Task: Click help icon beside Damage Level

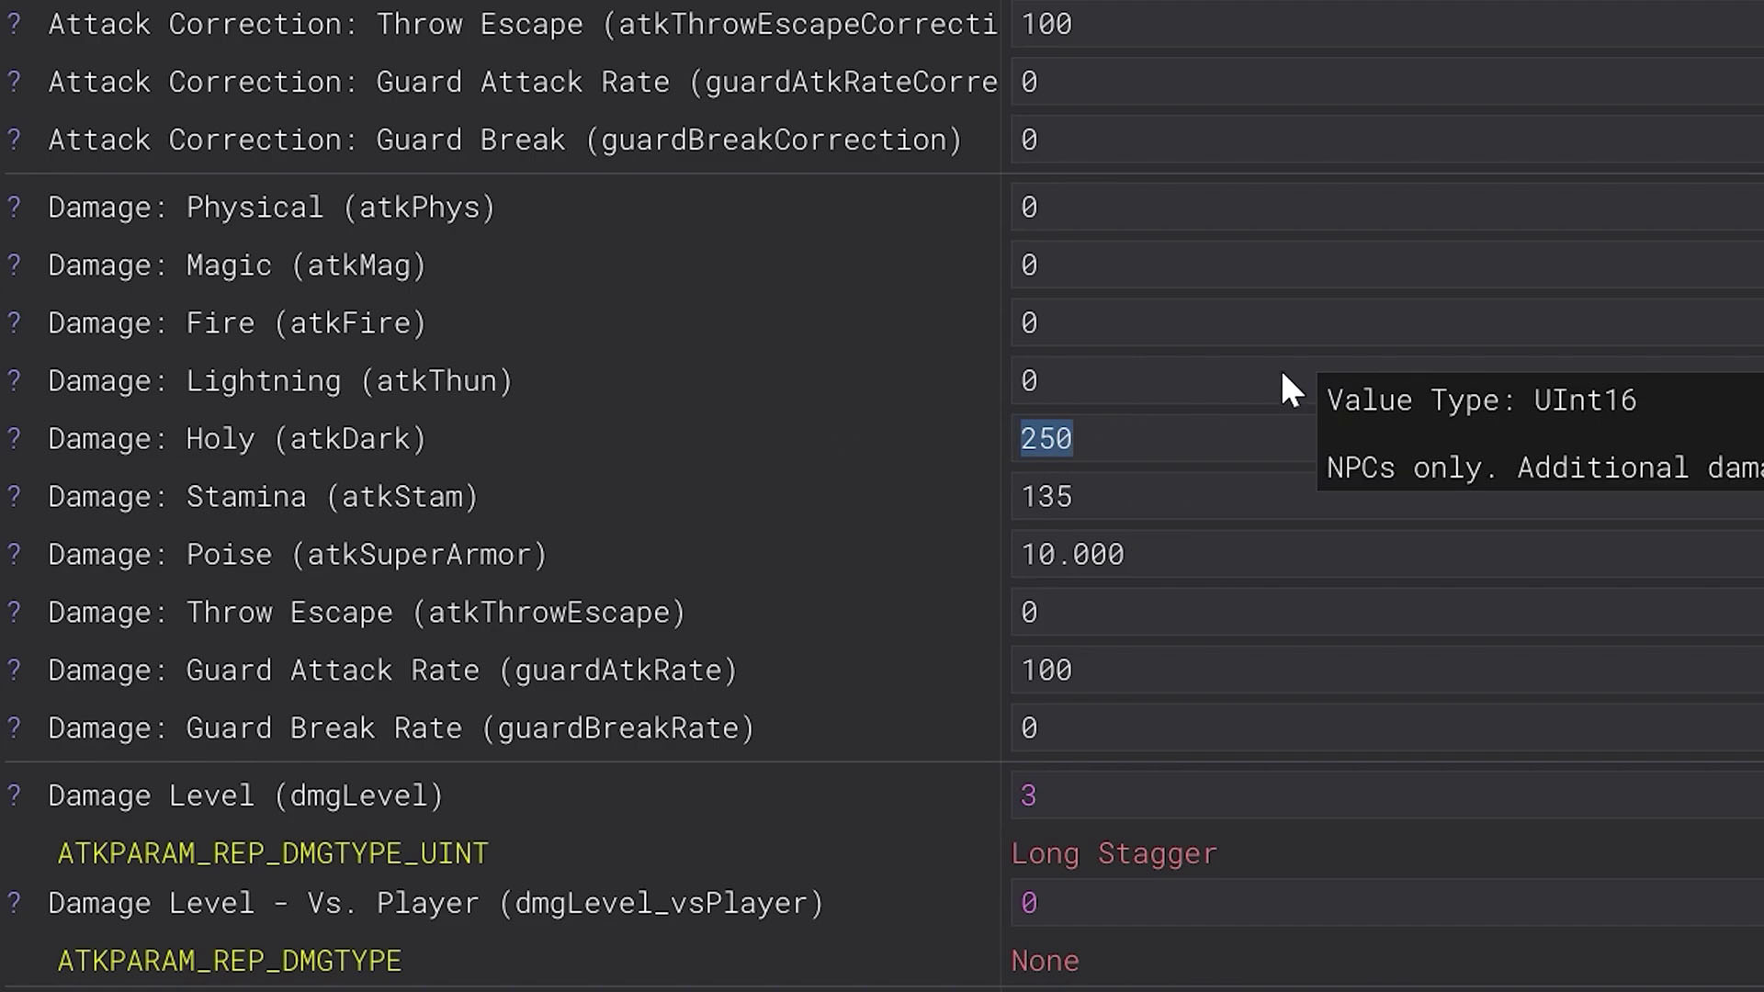Action: [14, 795]
